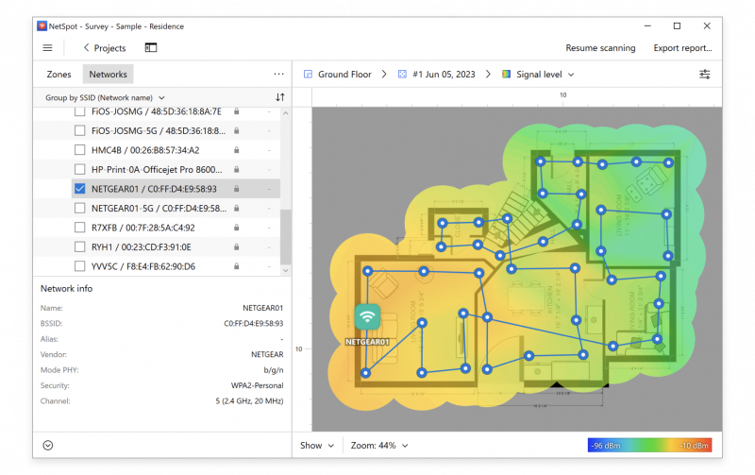The height and width of the screenshot is (475, 755).
Task: Click the lock icon for R7XFB
Action: coord(237,228)
